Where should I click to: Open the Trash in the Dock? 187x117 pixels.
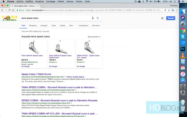click(x=183, y=108)
